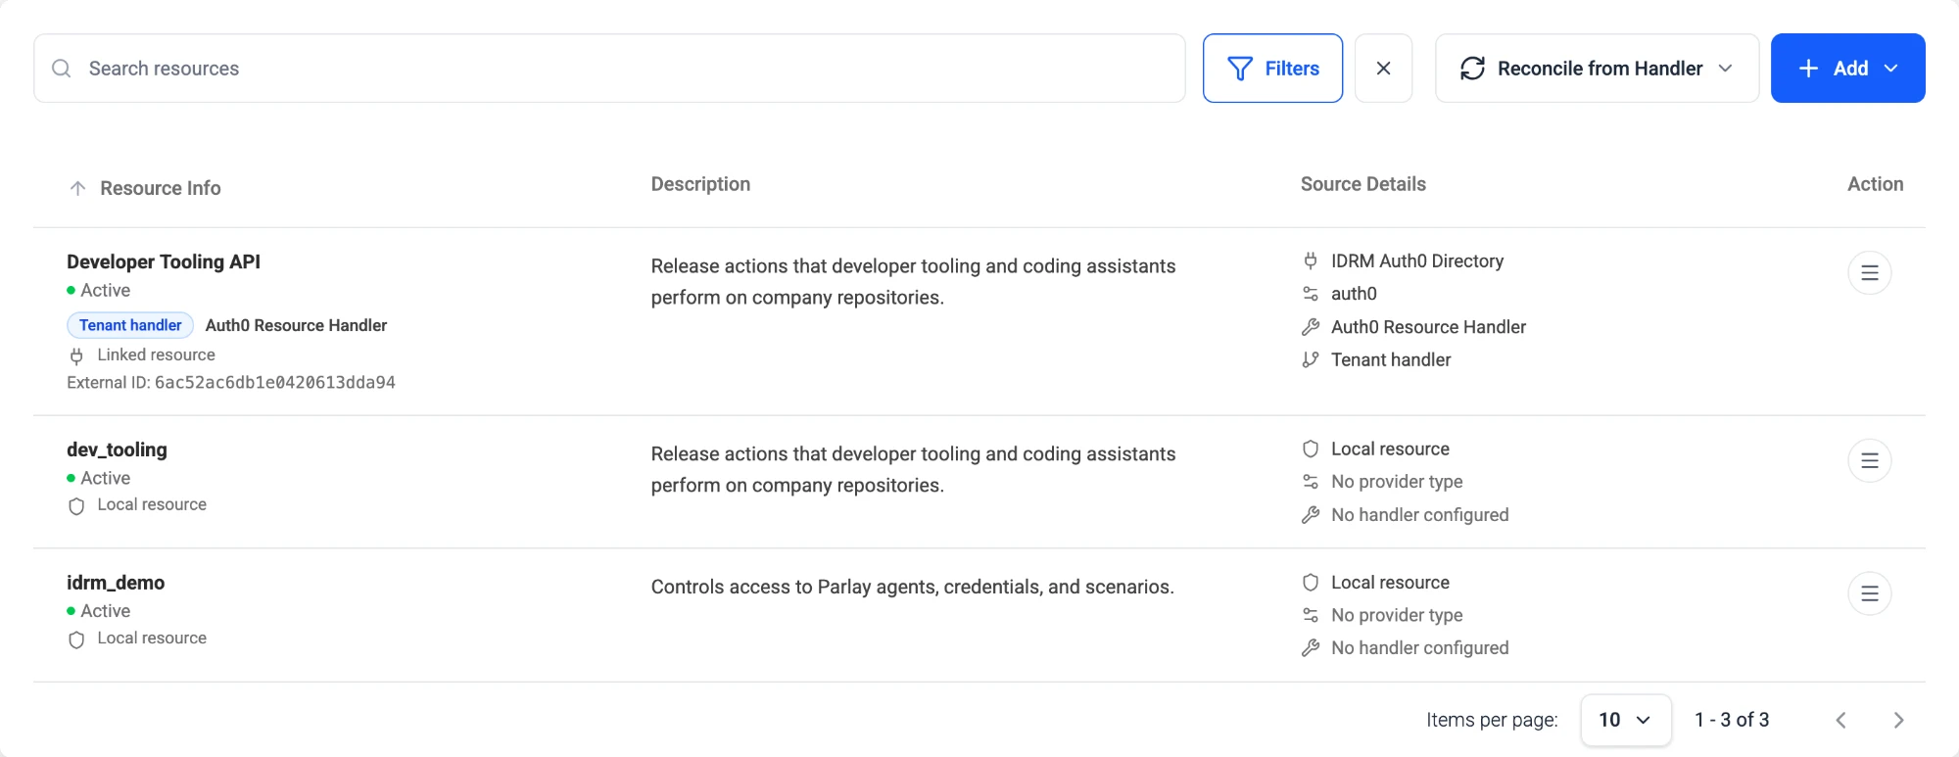Click Auth0 Resource Handler next to badge

tap(296, 325)
